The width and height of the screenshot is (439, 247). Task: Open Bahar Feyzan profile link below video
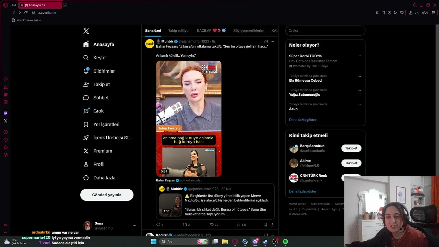[166, 180]
